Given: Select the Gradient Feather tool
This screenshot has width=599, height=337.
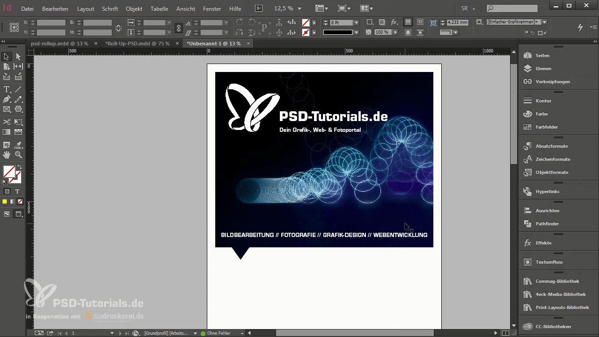Looking at the screenshot, I should (18, 132).
